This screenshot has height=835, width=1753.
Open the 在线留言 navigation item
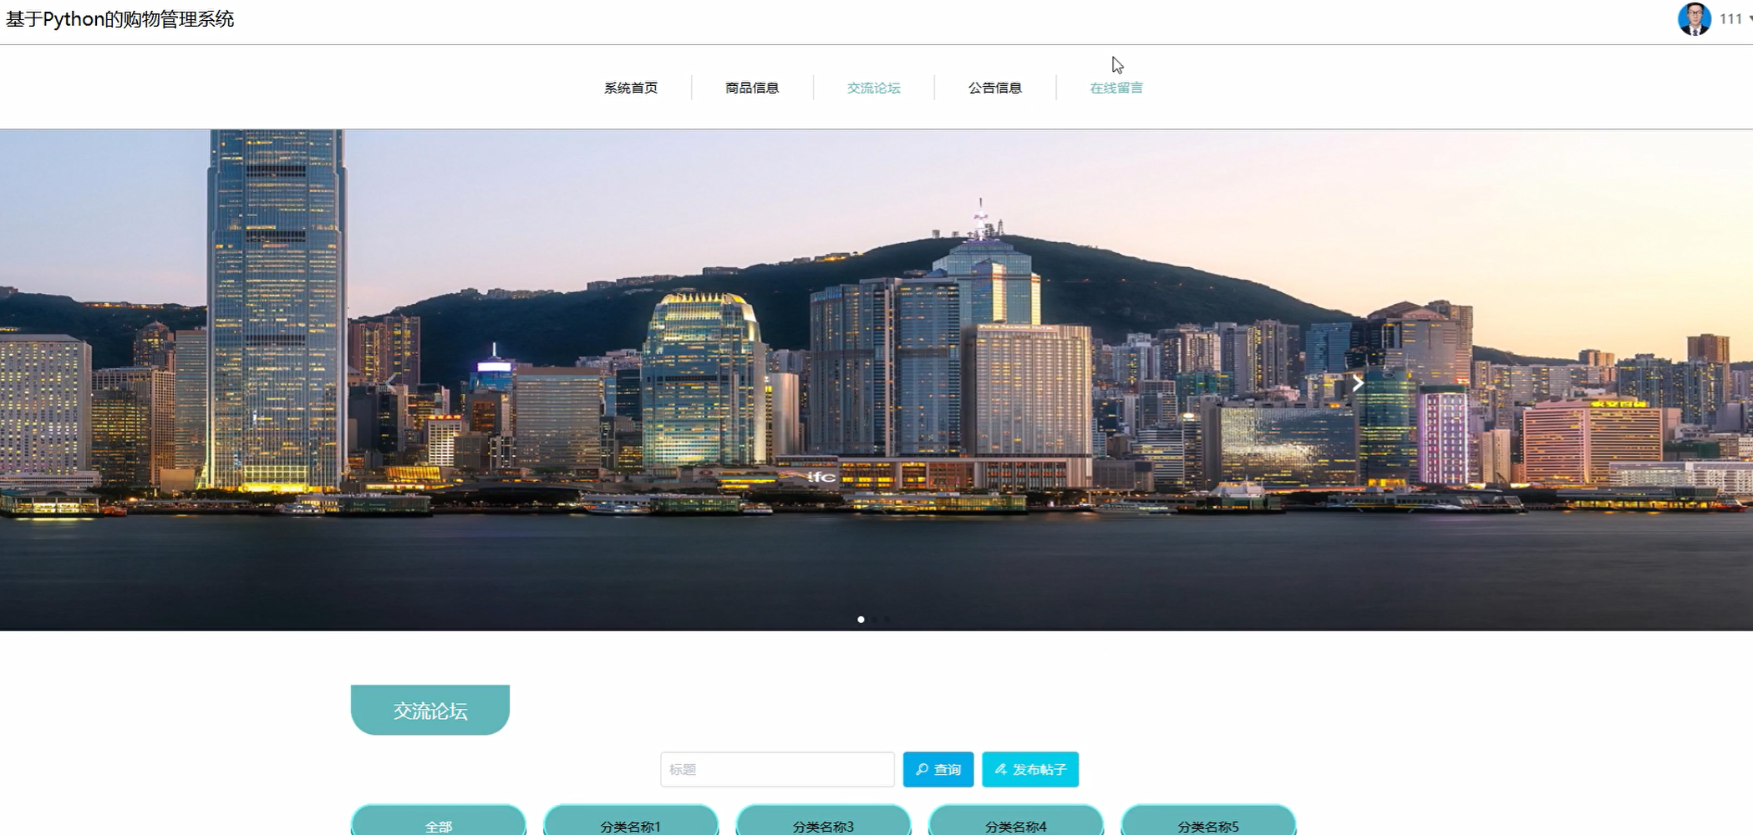[1116, 88]
